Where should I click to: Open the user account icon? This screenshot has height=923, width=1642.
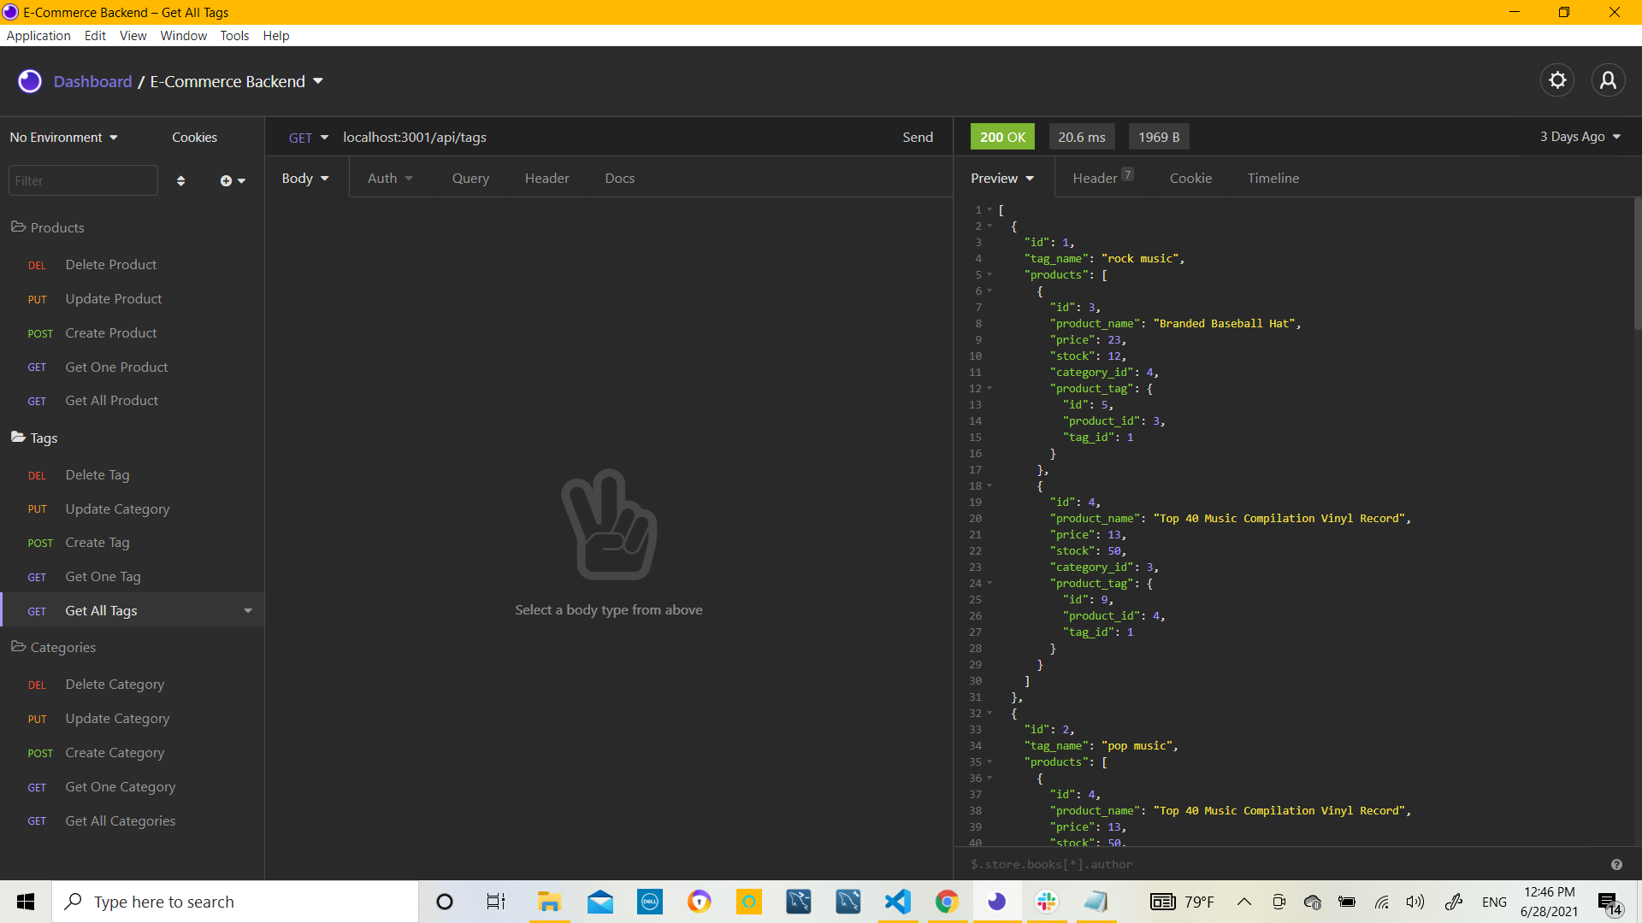coord(1608,80)
